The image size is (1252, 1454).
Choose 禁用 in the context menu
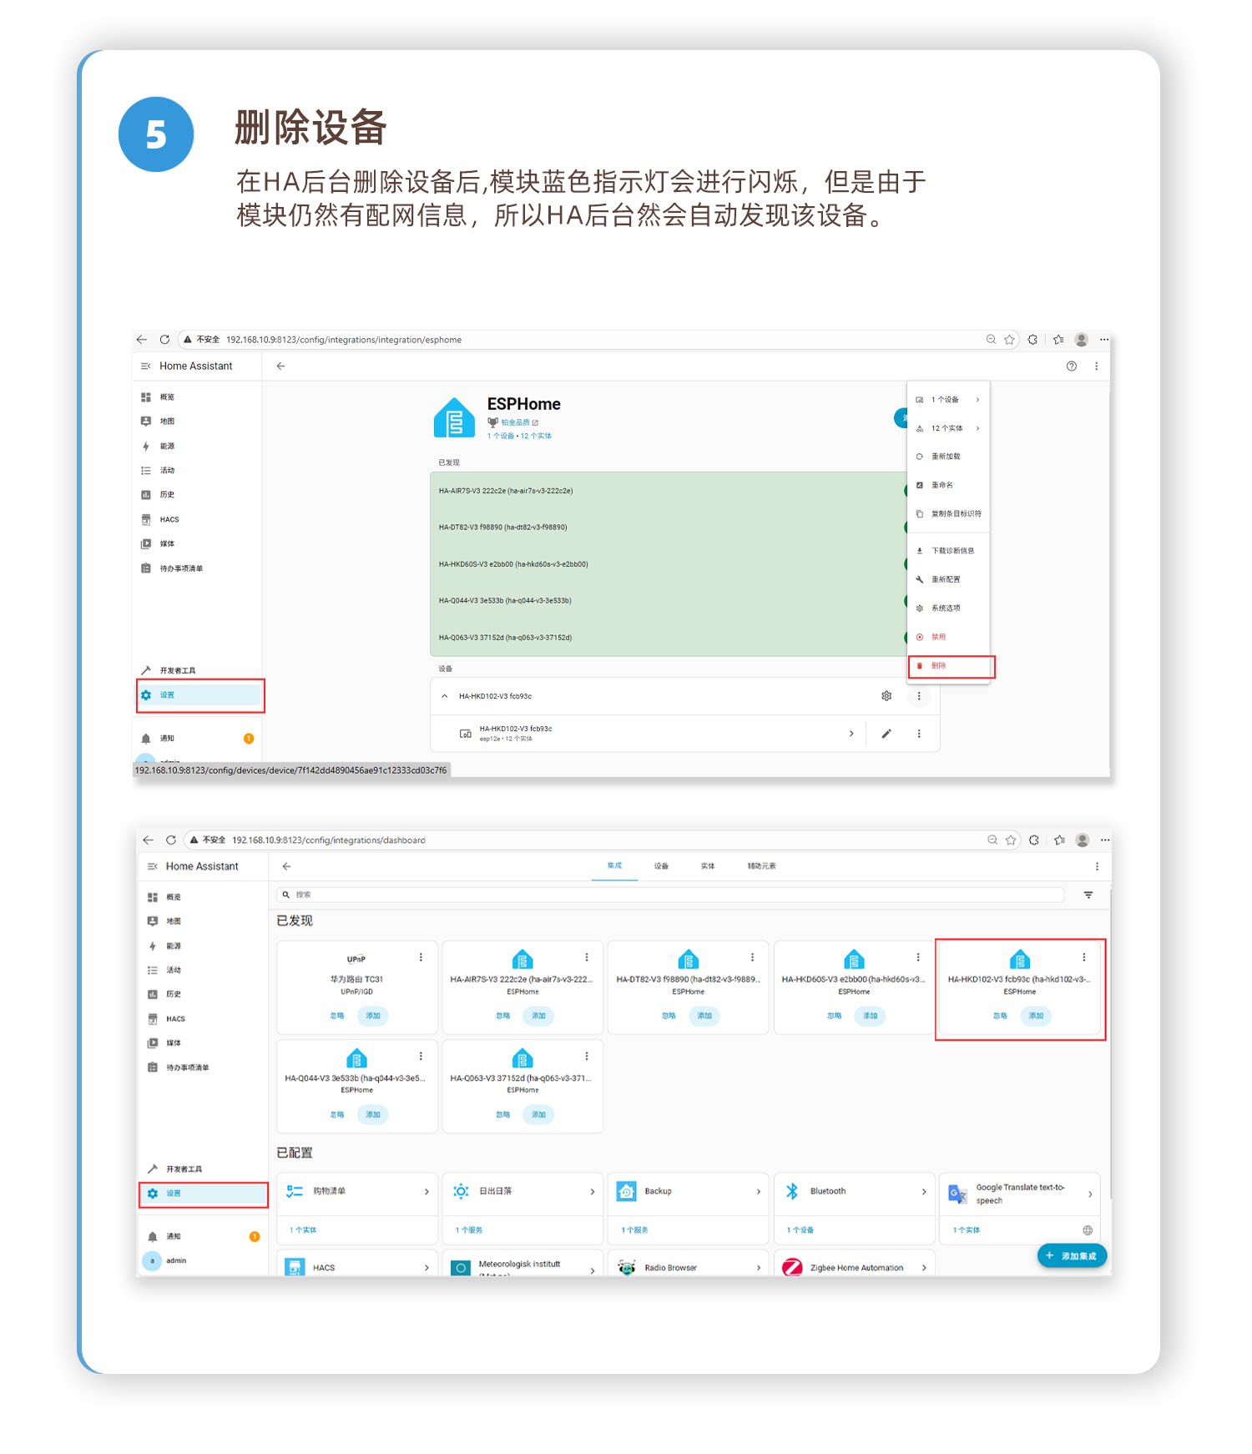tap(948, 637)
